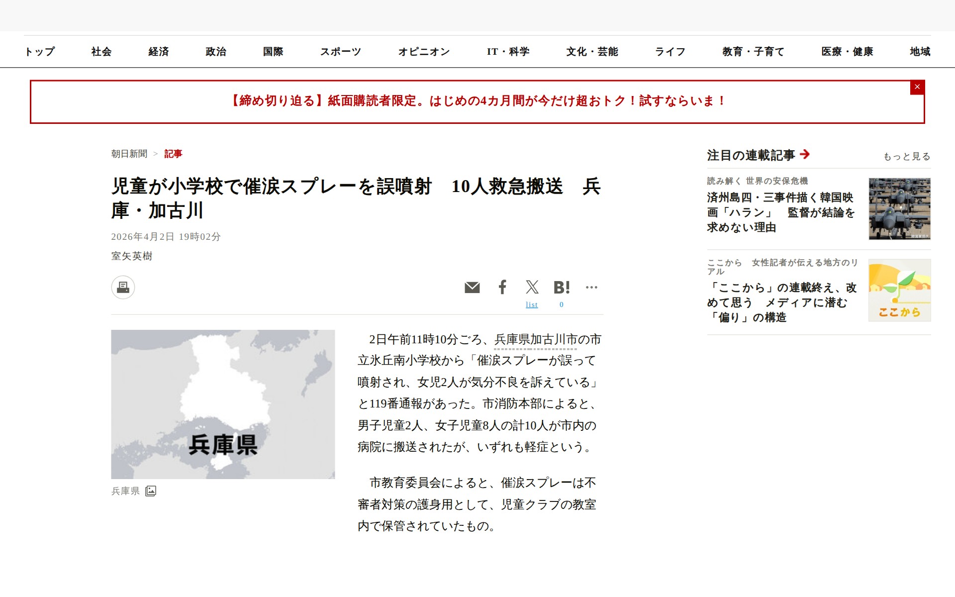Open the 社会 section

coord(101,52)
